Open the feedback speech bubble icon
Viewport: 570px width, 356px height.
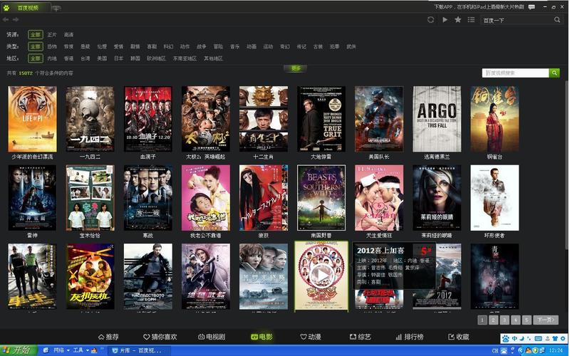532,7
